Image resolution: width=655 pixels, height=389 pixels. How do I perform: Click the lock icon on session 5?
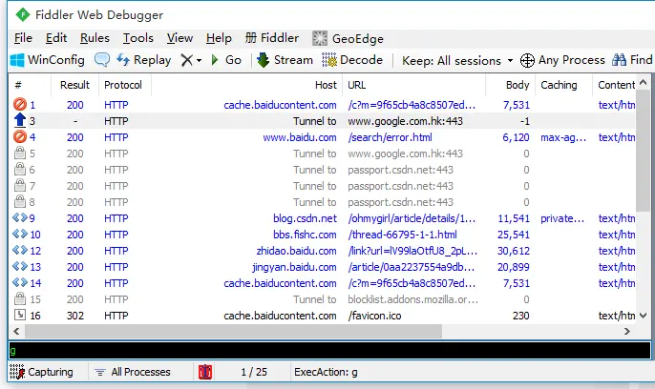click(x=20, y=153)
